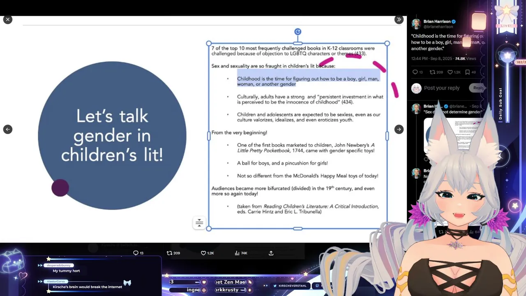Click the Reply button

(478, 88)
